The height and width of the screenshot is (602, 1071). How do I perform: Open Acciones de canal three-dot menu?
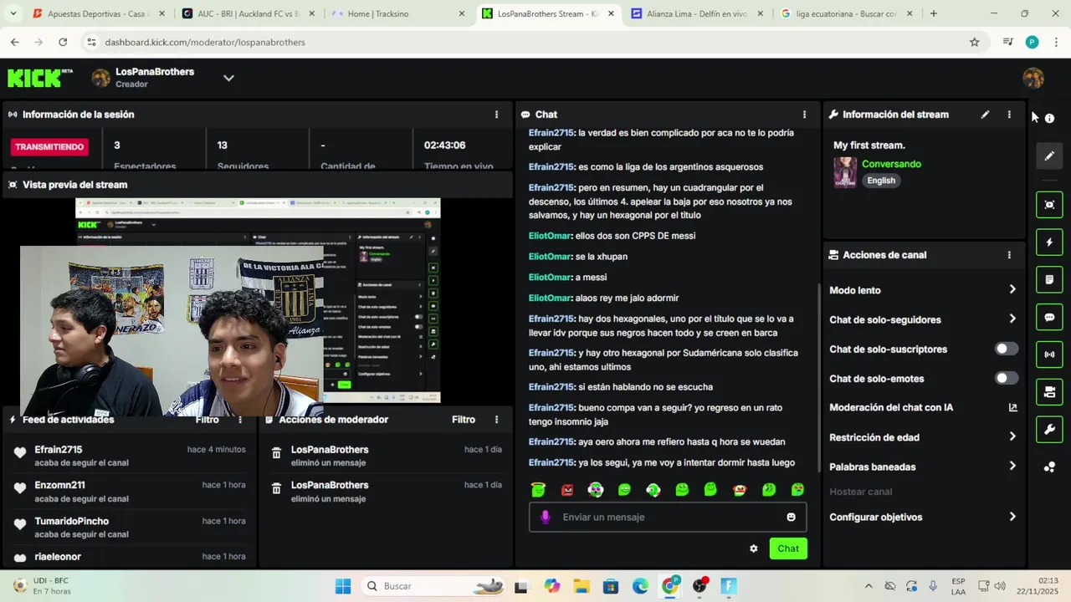pyautogui.click(x=1009, y=255)
